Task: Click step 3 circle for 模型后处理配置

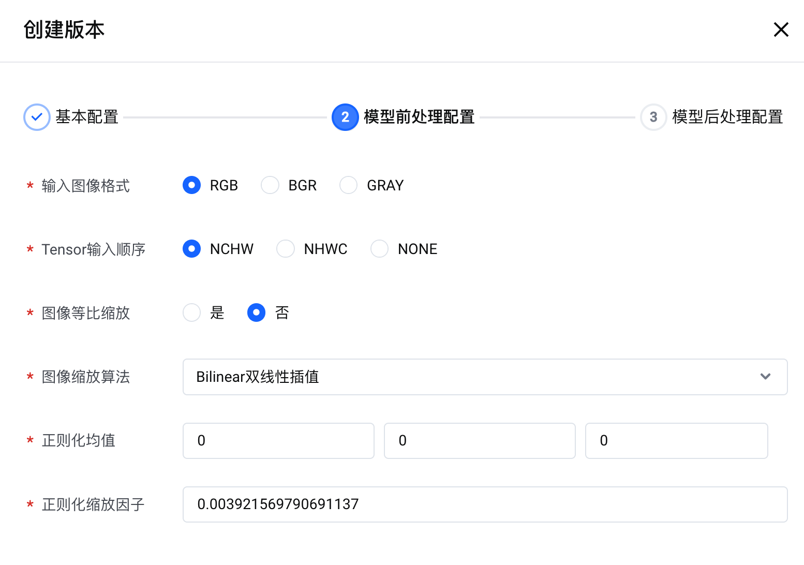Action: (653, 117)
